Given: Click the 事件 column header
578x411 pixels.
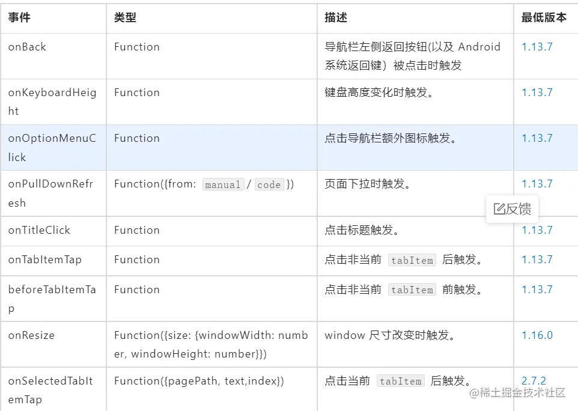Looking at the screenshot, I should (x=19, y=18).
